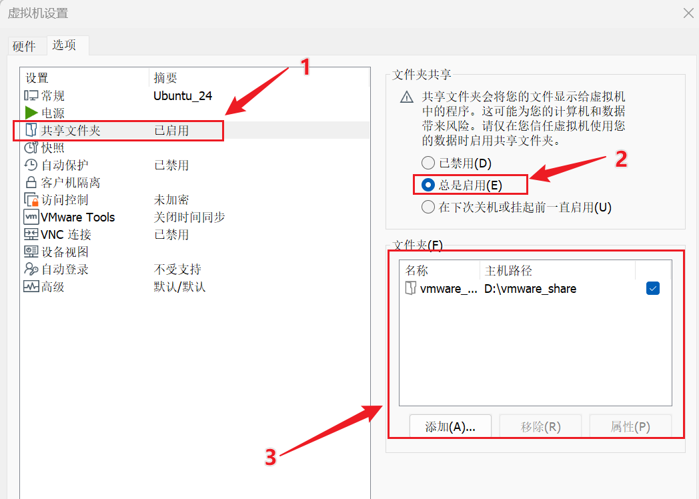The image size is (699, 499).
Task: Click the 关闭时间同步 summary text
Action: [x=189, y=217]
